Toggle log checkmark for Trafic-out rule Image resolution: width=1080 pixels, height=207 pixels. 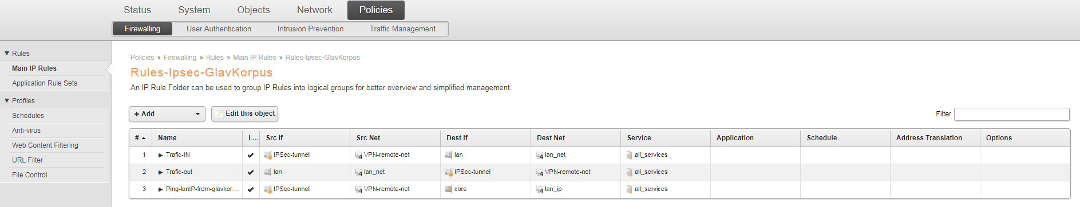tap(251, 172)
